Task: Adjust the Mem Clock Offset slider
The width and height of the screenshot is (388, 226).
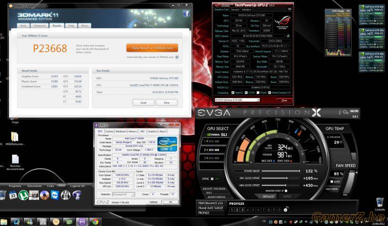Action: point(281,185)
